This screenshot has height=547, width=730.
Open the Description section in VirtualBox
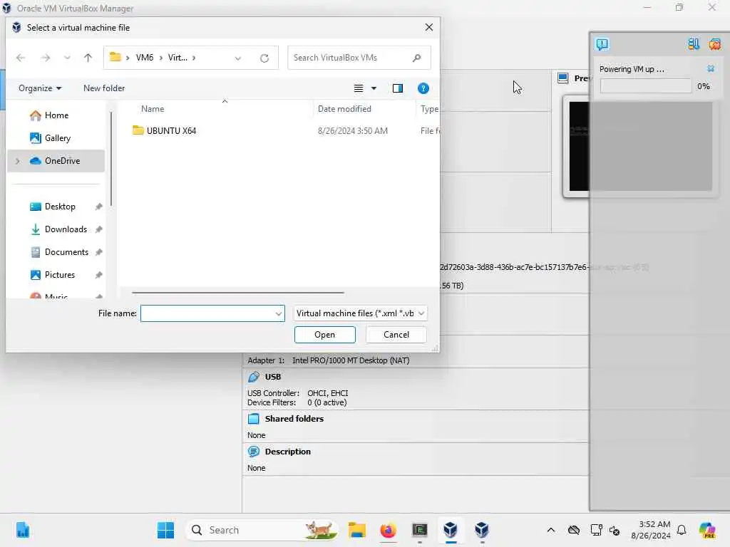[x=287, y=452]
